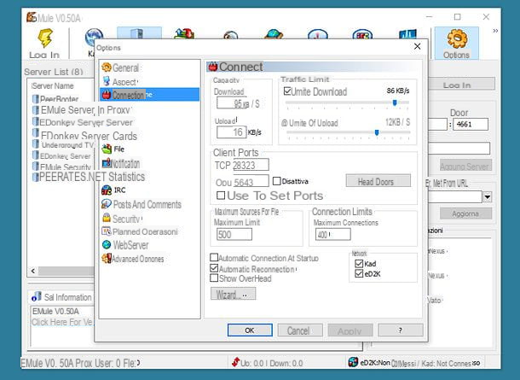
Task: Click Log In button in main window
Action: [462, 85]
